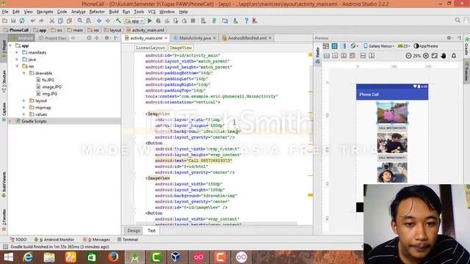Toggle Build Variants sidebar button

tap(4, 184)
